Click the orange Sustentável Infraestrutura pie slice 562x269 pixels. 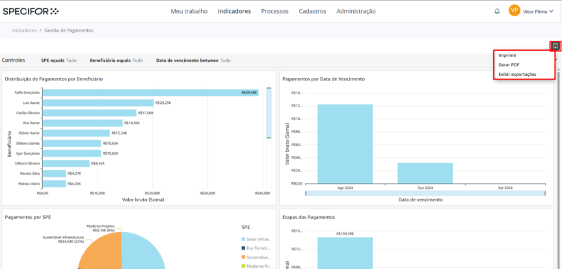102,253
